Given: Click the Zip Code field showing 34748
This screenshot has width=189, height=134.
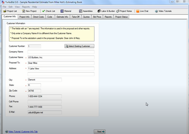Looking at the screenshot, I should pyautogui.click(x=34, y=91).
